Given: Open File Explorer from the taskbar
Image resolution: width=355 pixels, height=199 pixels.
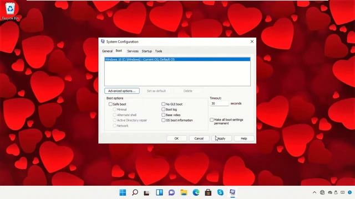Looking at the screenshot, I should pos(184,192).
